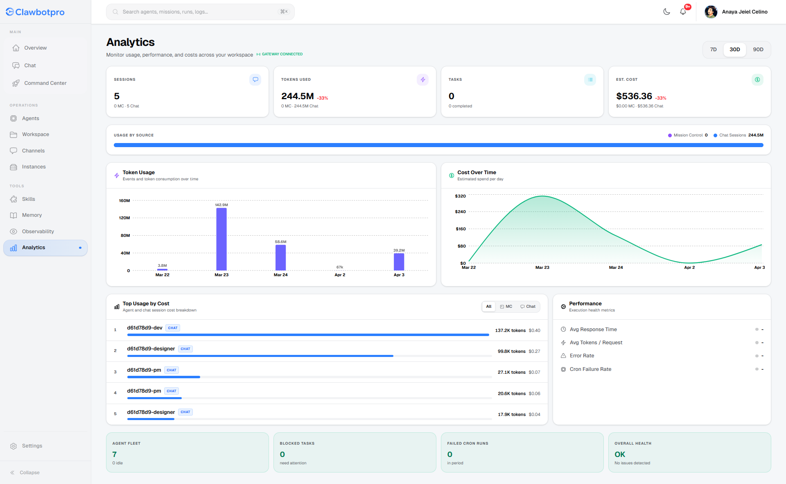Click Tokens Used lightning bolt icon
This screenshot has width=786, height=484.
(422, 80)
